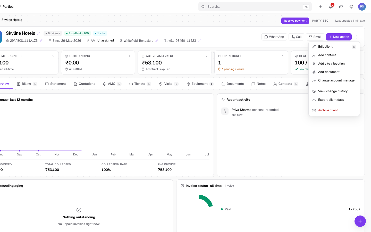This screenshot has height=232, width=371.
Task: Click the search magnifier icon
Action: click(x=203, y=7)
